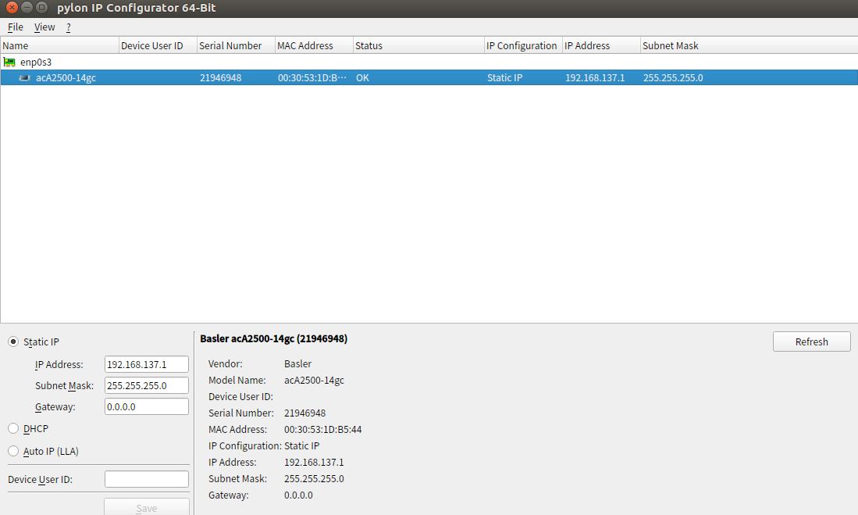
Task: Select the DHCP radio button
Action: point(13,428)
